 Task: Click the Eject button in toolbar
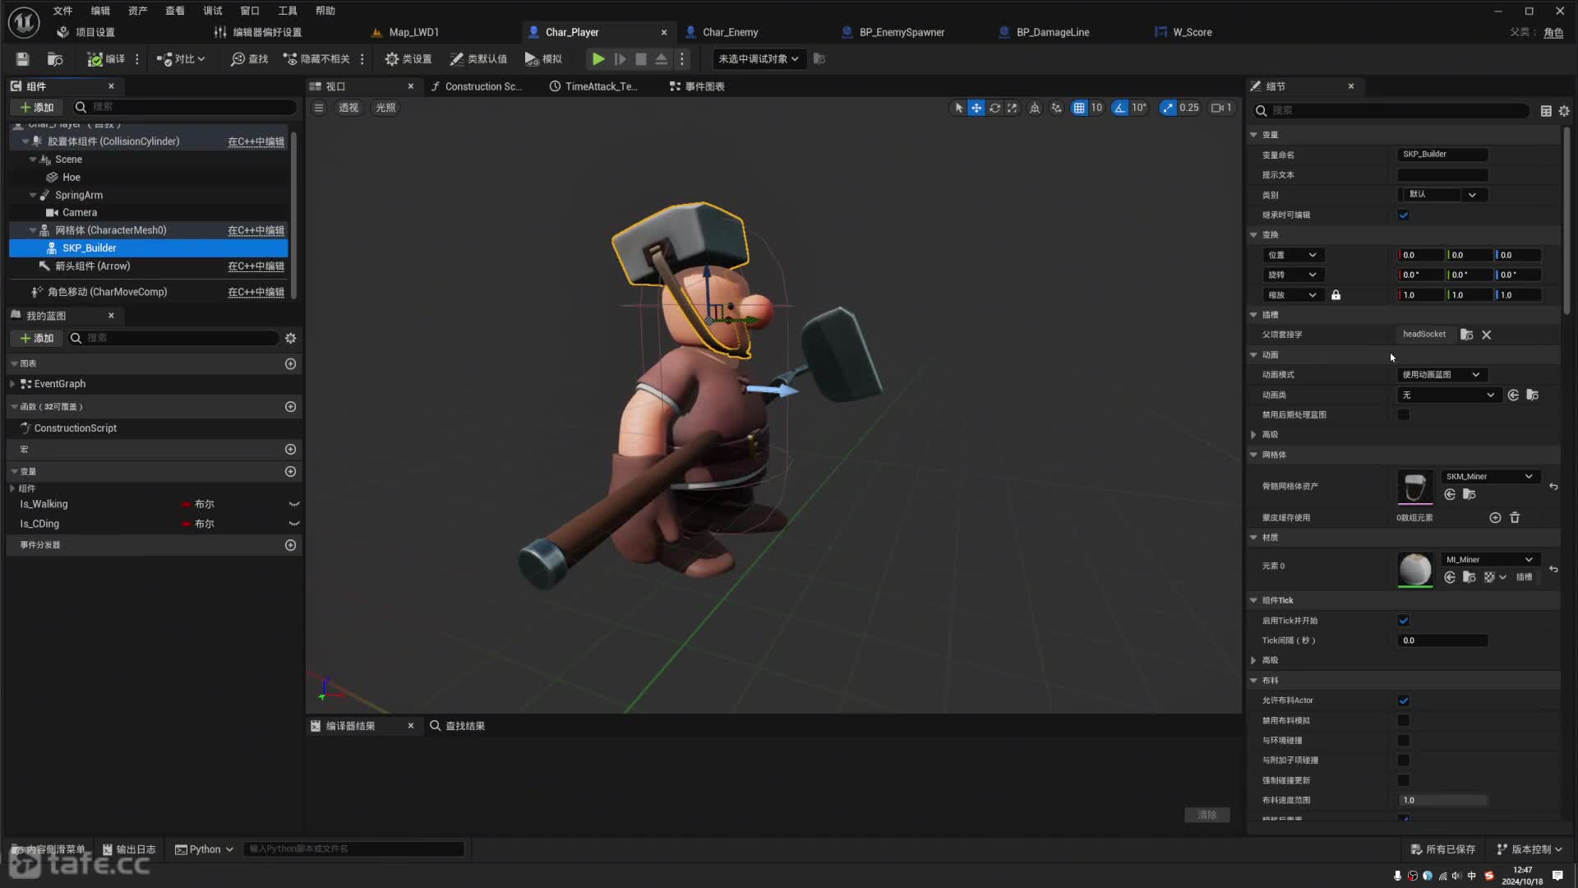[x=662, y=58]
